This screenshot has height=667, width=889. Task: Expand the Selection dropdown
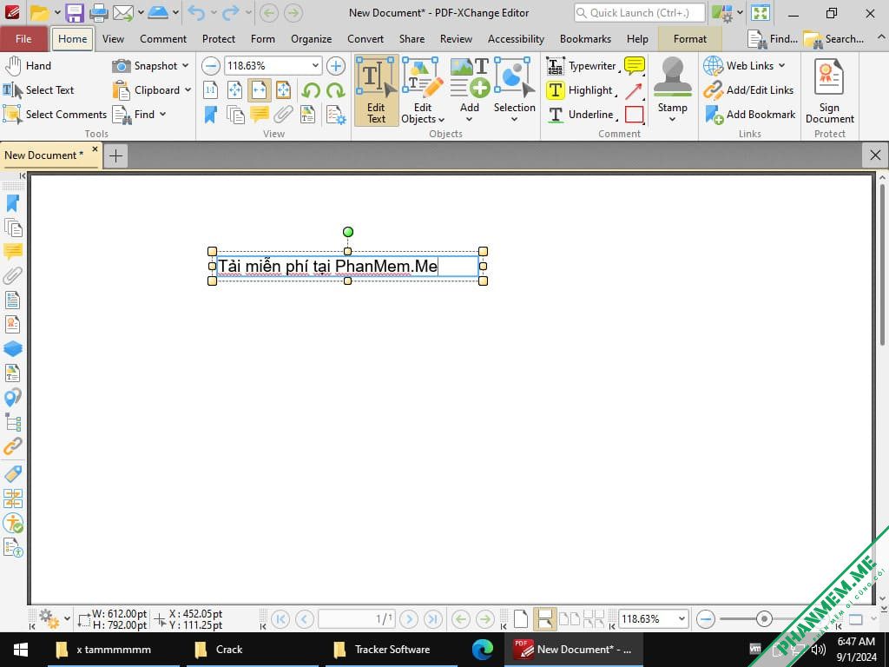tap(514, 119)
